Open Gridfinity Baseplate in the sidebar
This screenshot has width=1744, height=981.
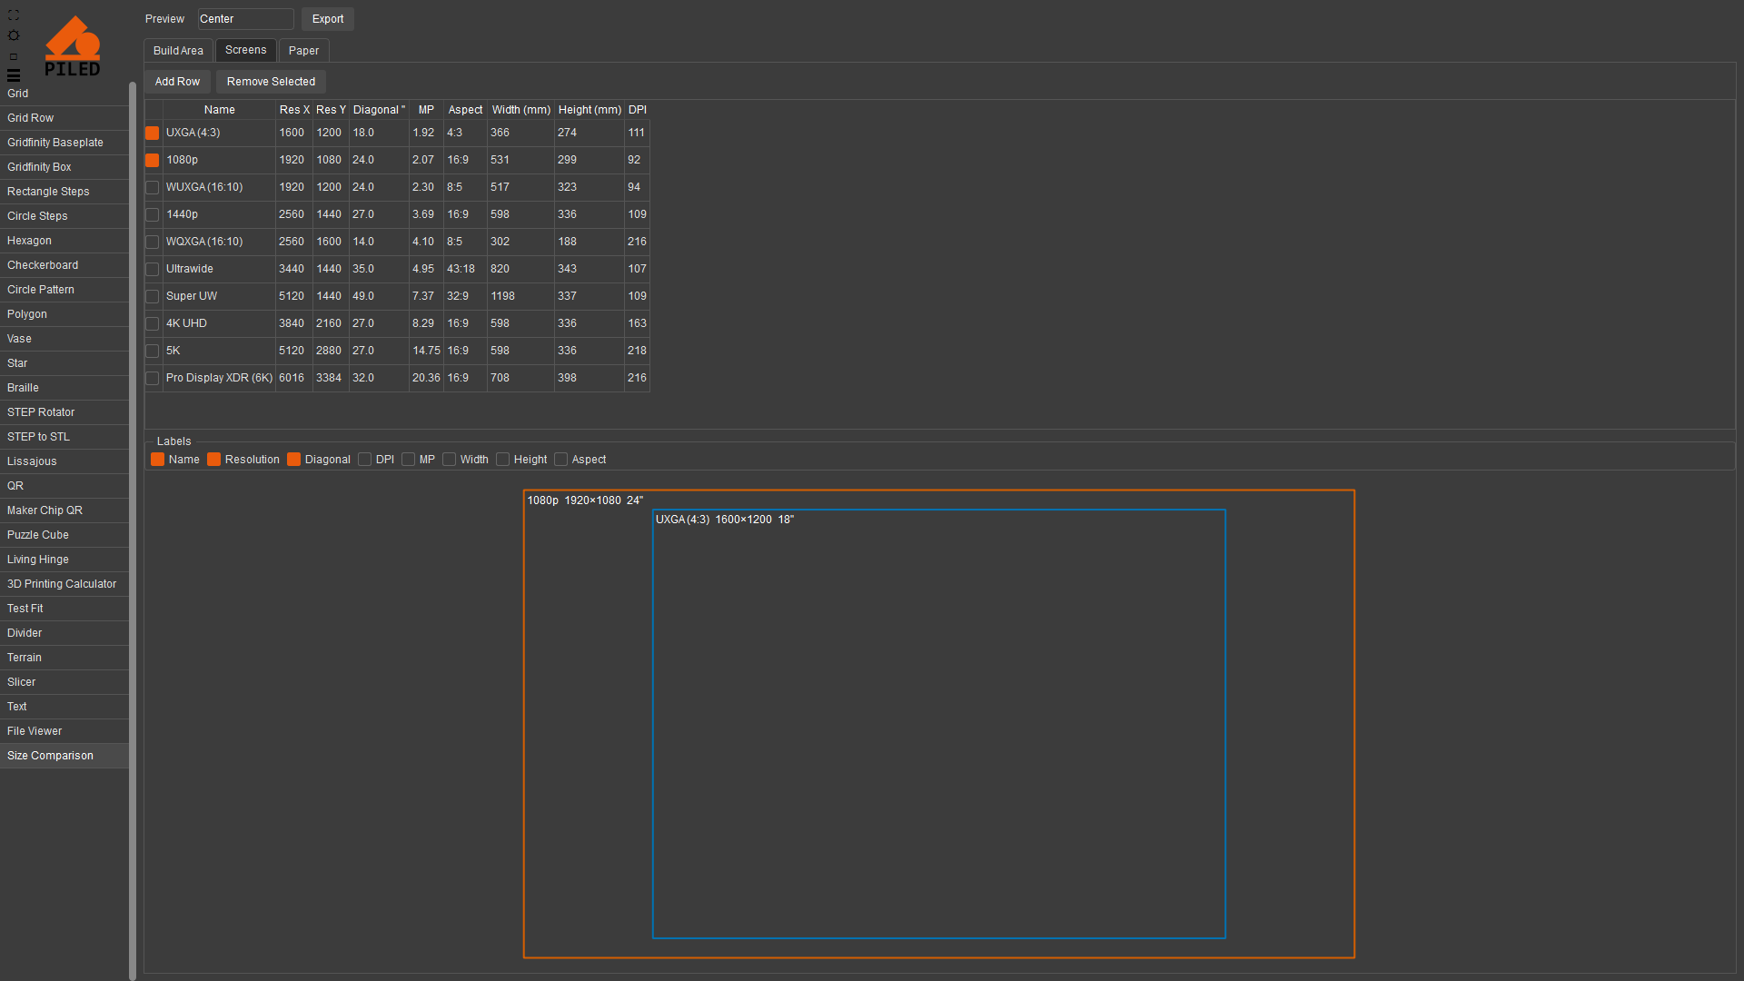point(64,143)
